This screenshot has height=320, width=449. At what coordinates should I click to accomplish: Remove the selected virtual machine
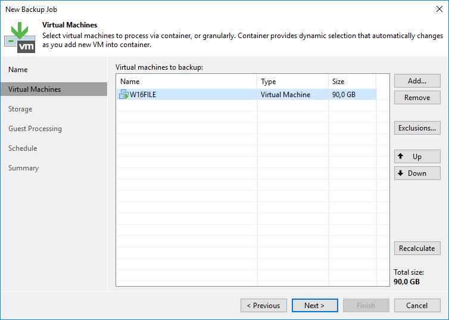(x=417, y=98)
